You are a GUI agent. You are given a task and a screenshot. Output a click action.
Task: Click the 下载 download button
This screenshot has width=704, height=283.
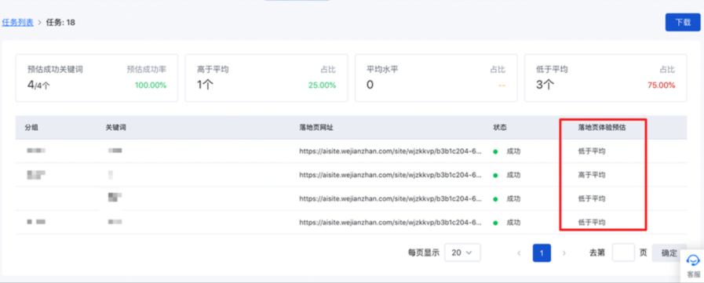pos(683,23)
